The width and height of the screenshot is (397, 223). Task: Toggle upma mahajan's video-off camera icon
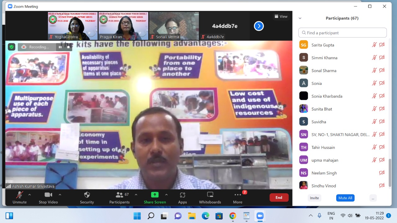click(x=382, y=160)
